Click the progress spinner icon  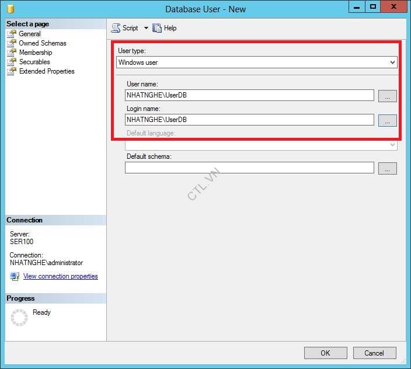pos(19,318)
